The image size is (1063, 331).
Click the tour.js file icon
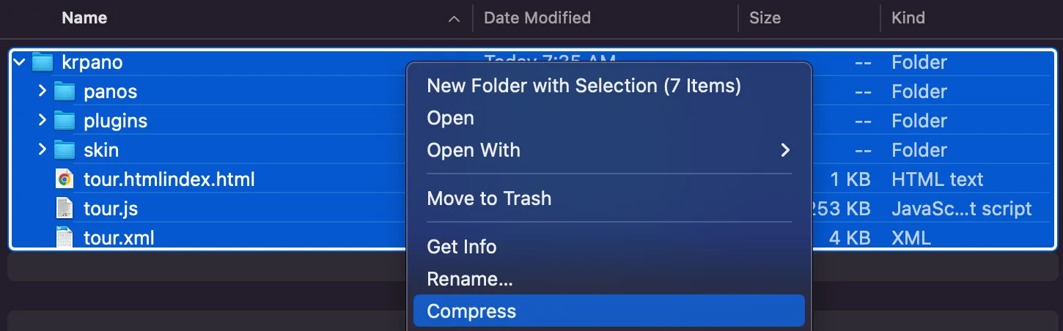(x=65, y=209)
